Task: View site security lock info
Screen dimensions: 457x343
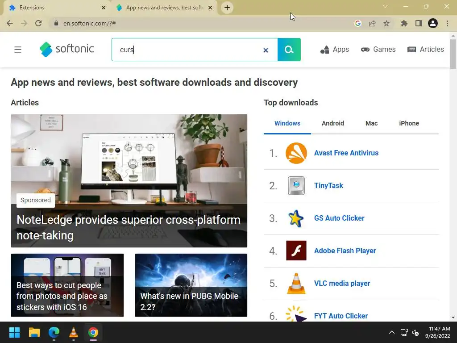Action: pyautogui.click(x=56, y=23)
